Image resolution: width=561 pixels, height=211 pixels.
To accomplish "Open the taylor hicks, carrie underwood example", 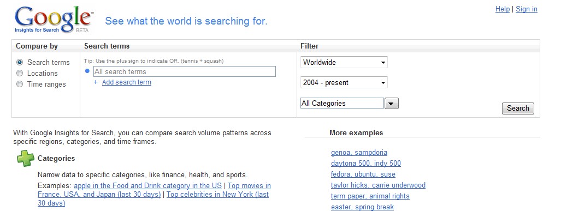I will [x=378, y=185].
